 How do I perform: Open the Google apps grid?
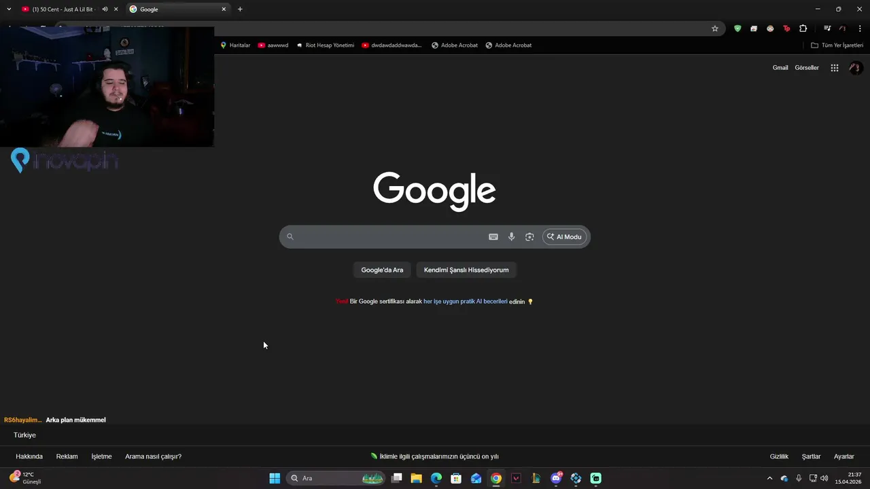[835, 67]
